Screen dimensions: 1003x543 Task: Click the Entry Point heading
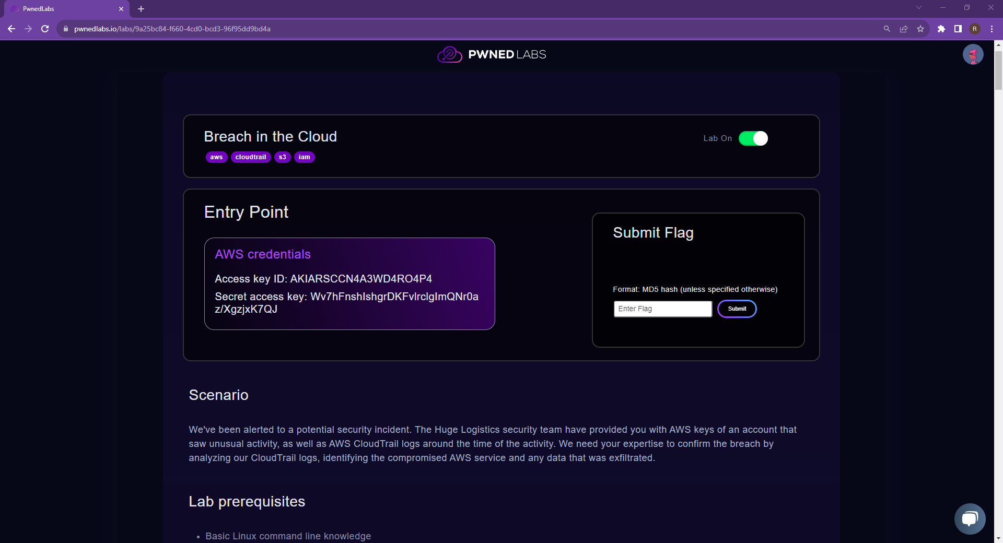(246, 212)
